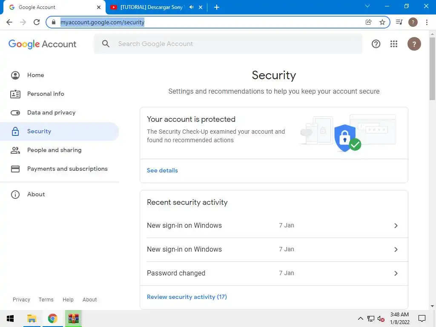The image size is (436, 327).
Task: Close the YouTube tutorial tab
Action: coord(201,7)
